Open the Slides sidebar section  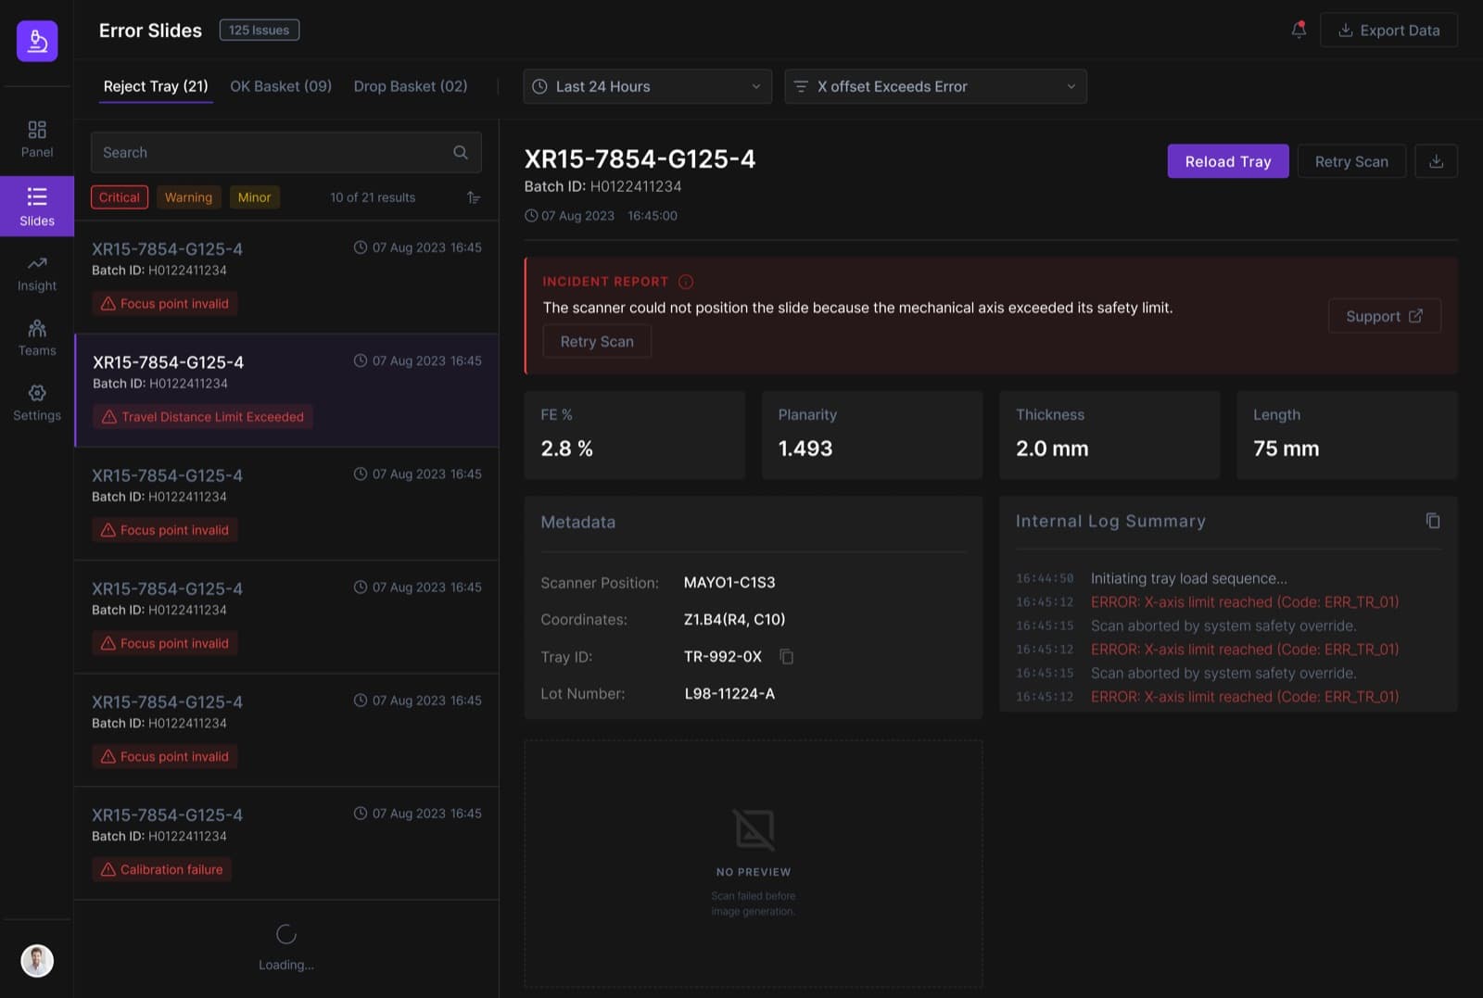(37, 207)
